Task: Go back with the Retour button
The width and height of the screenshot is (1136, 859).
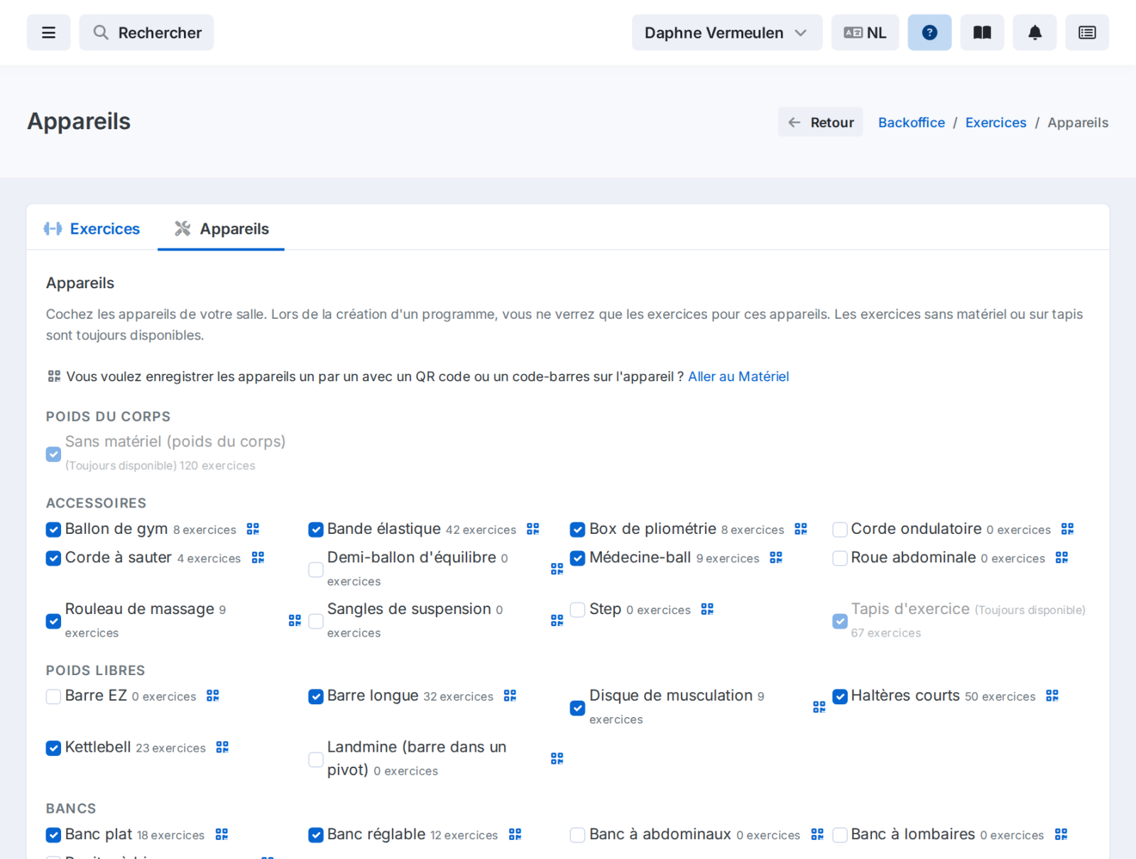Action: click(x=821, y=122)
